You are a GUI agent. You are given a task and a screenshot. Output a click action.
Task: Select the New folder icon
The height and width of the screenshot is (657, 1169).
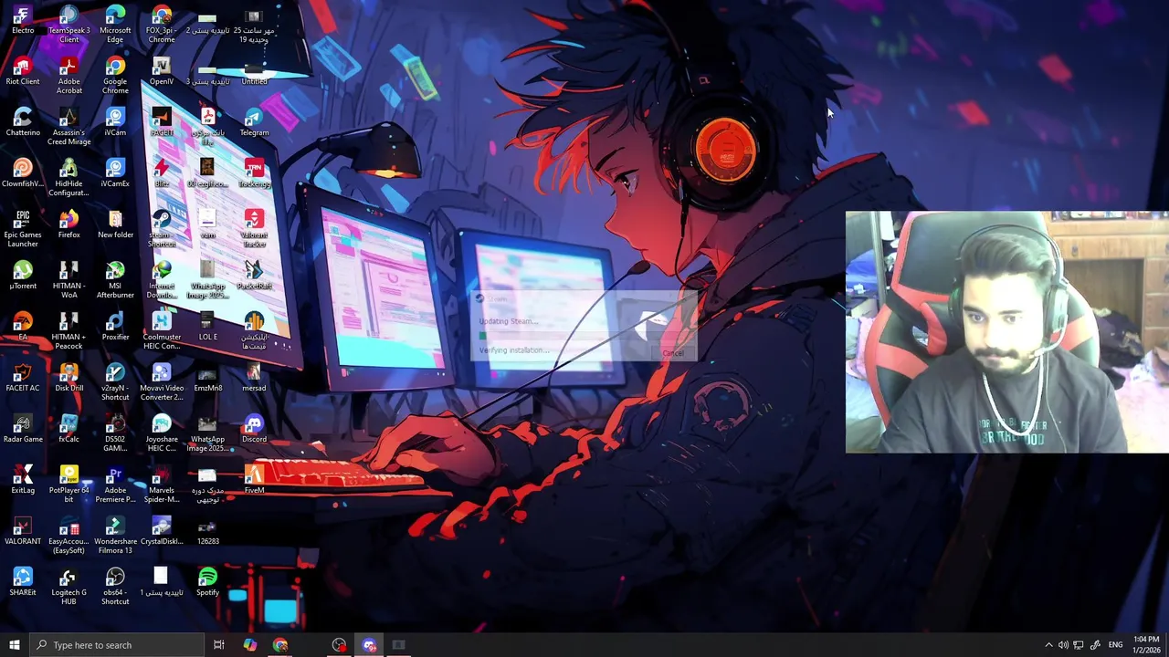115,224
